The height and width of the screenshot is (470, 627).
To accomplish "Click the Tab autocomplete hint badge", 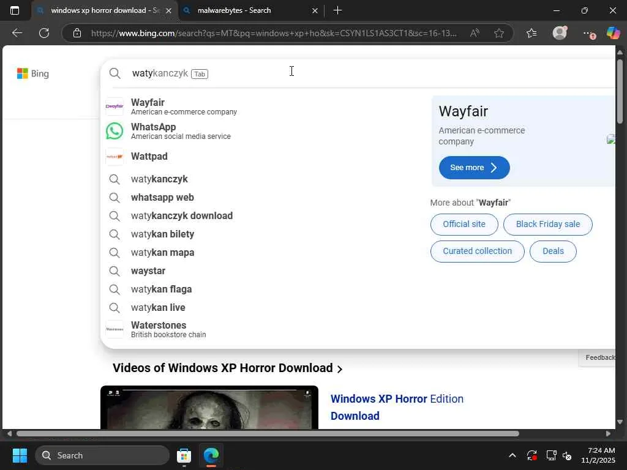I will coord(200,74).
